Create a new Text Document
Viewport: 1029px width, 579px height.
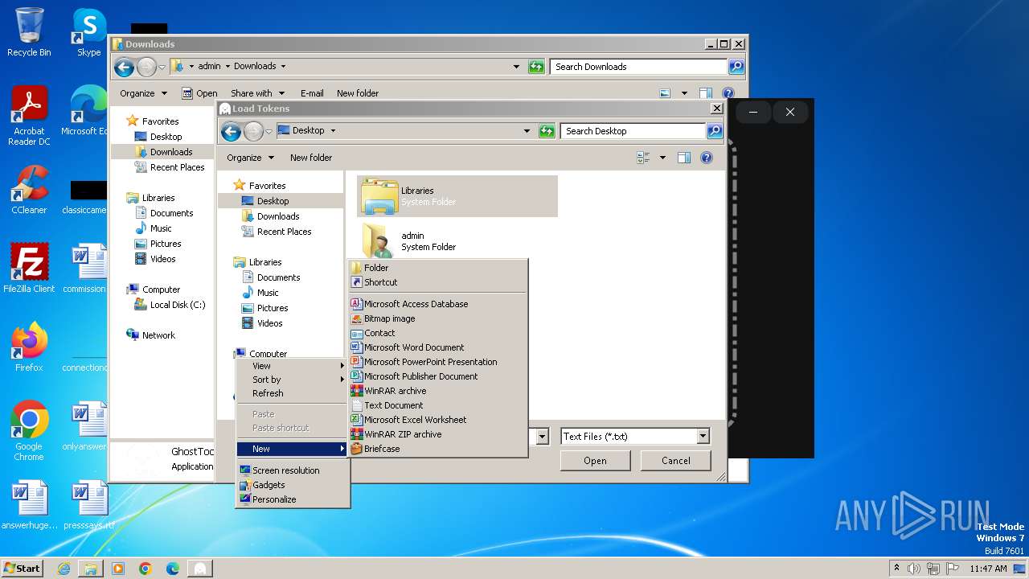438,405
